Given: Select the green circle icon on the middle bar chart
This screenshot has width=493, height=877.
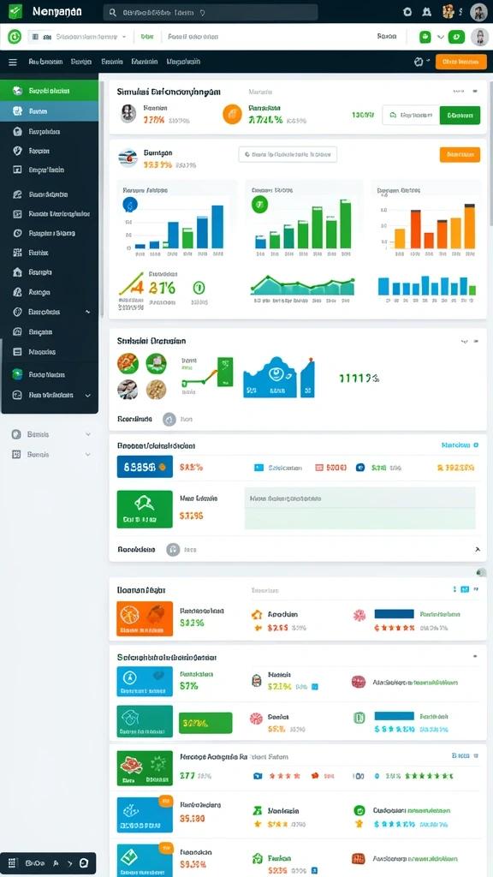Looking at the screenshot, I should coord(259,204).
